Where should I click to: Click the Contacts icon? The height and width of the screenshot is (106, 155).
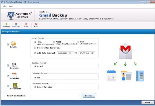tap(14, 65)
